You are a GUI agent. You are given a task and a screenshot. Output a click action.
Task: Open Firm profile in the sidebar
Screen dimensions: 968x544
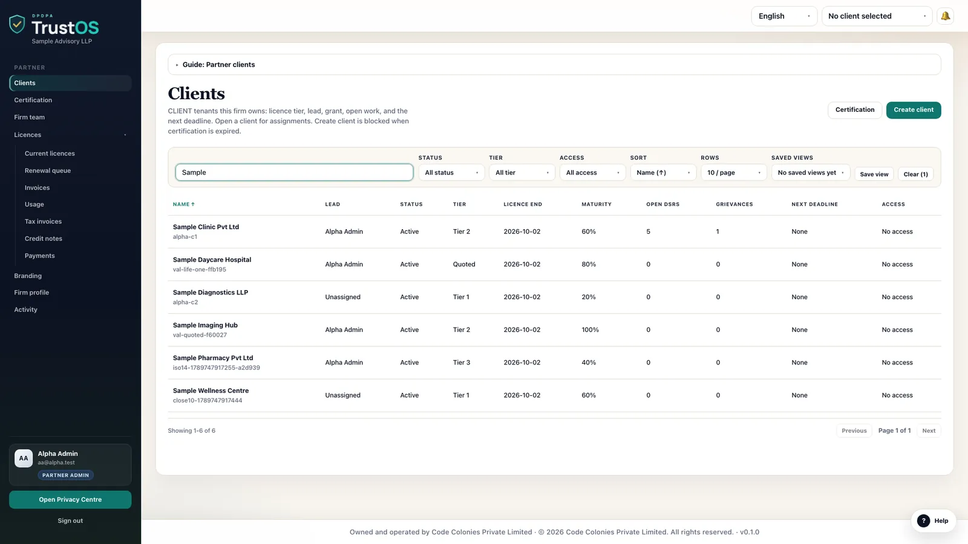pos(70,293)
